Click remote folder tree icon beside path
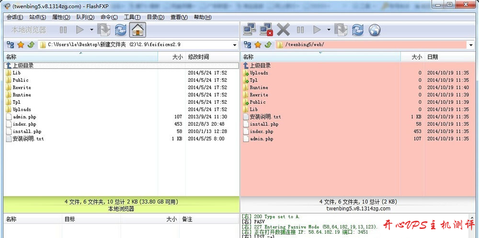The height and width of the screenshot is (238, 479). tap(248, 45)
